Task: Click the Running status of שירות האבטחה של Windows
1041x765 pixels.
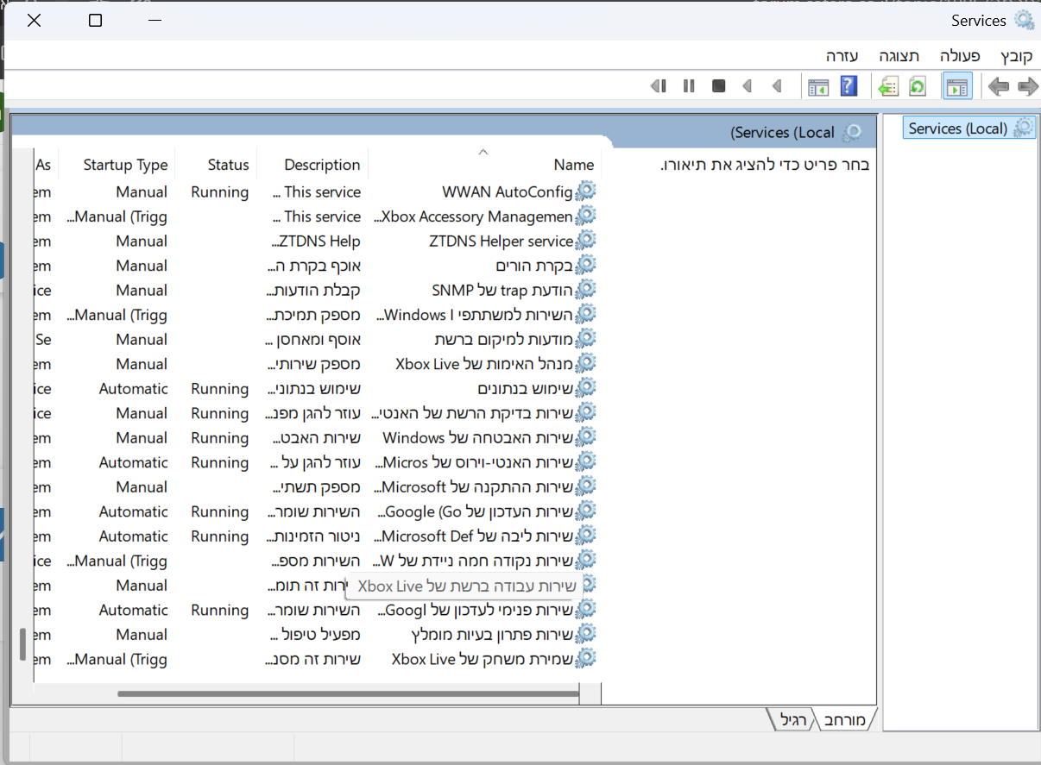Action: 220,437
